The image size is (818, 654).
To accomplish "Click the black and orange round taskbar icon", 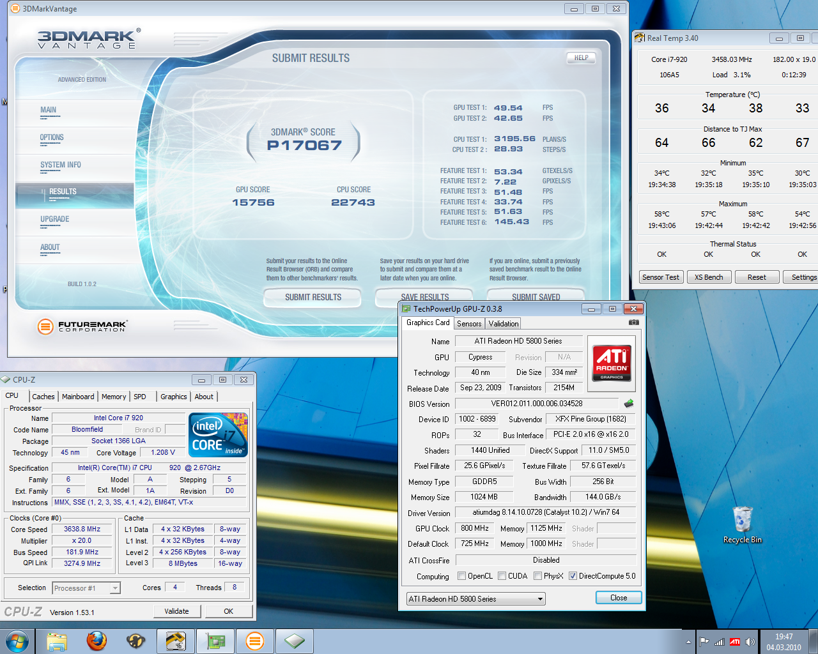I will 136,641.
